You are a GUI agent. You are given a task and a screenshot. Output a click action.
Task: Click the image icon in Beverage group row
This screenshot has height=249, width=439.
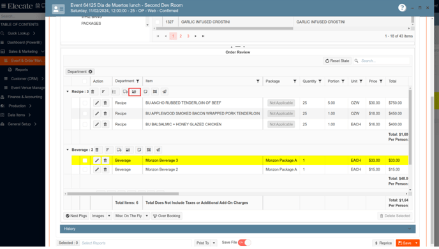point(128,150)
